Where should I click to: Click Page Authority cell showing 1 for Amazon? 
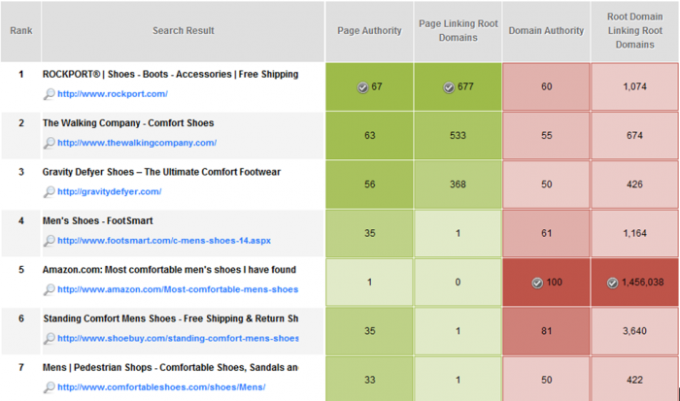(x=369, y=283)
